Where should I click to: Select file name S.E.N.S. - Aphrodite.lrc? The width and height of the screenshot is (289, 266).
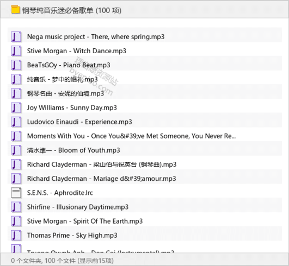click(x=60, y=193)
